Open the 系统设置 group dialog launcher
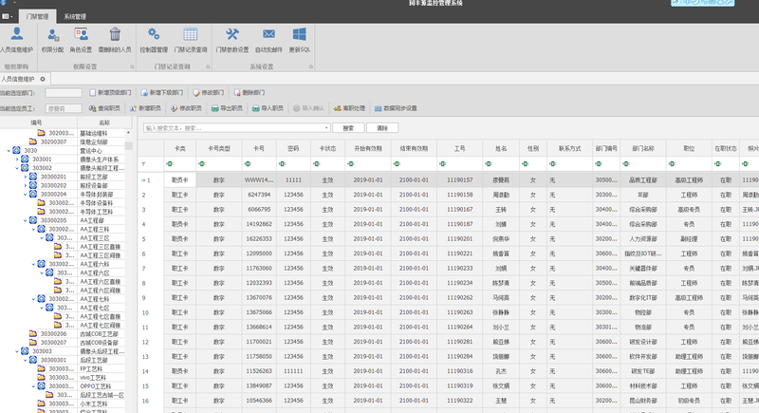This screenshot has height=413, width=759. click(x=311, y=66)
